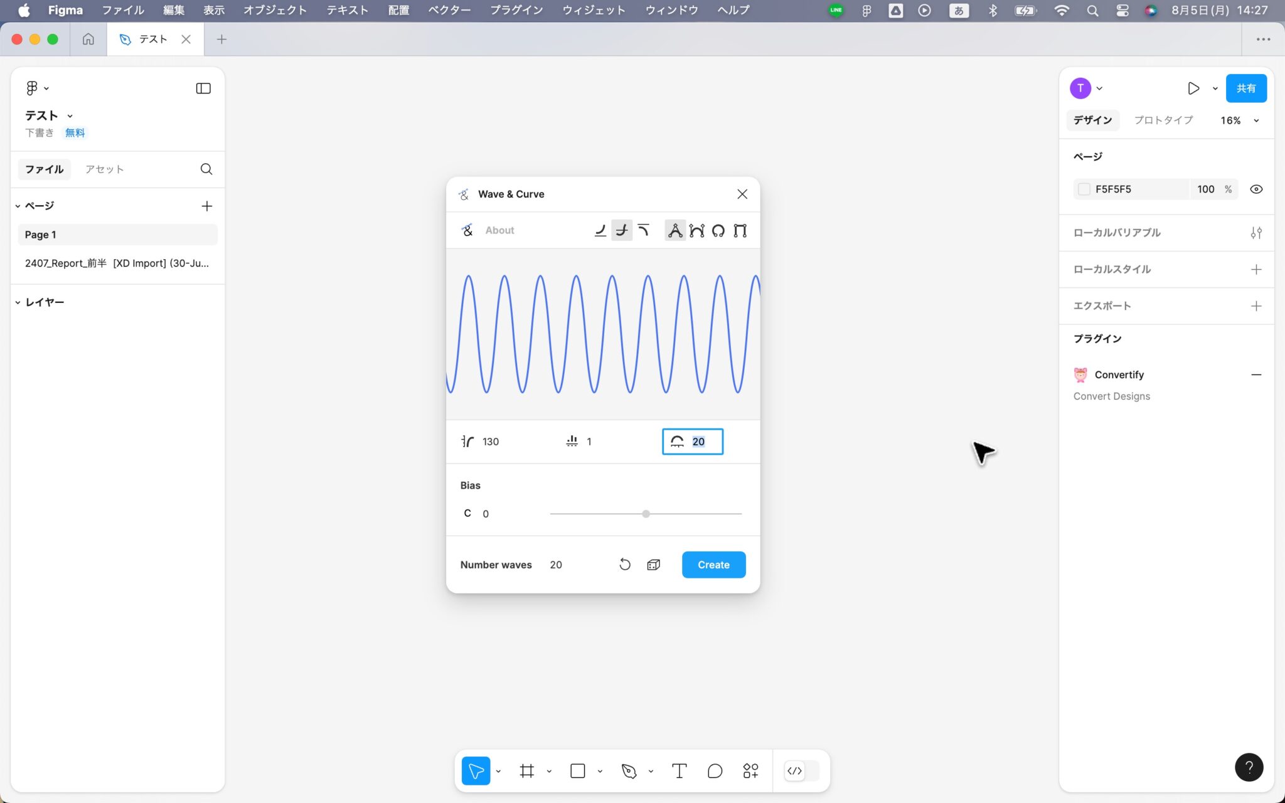Select the Comment tool

coord(715,771)
